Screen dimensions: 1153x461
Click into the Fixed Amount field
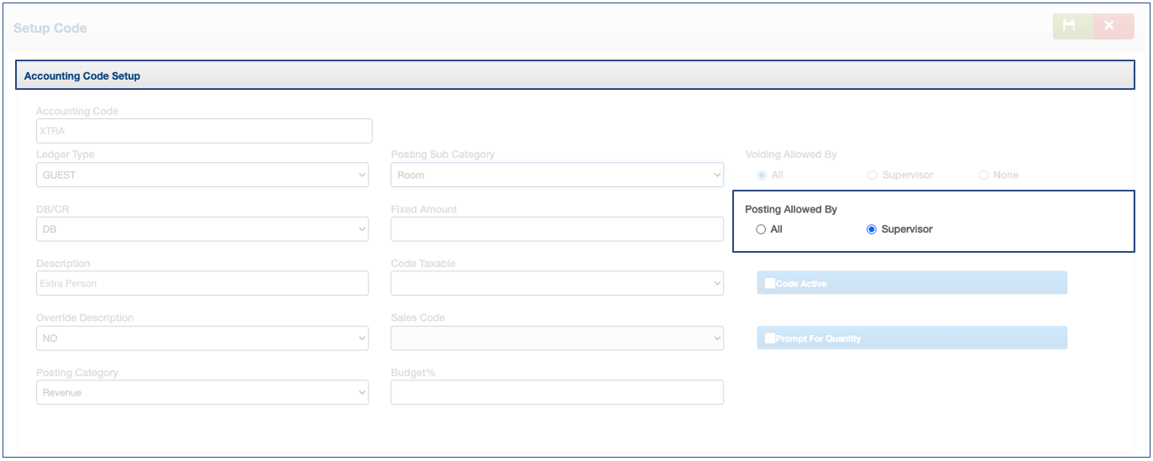(557, 229)
